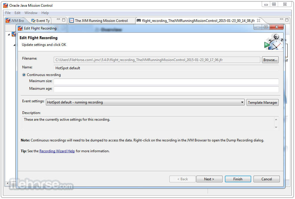Open the Event settings dropdown
Screen dimensions: 295x199
(x=242, y=102)
